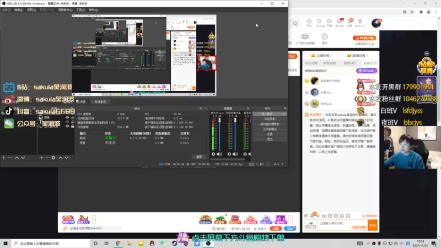
Task: Toggle visibility eye of third source
Action: click(x=67, y=126)
